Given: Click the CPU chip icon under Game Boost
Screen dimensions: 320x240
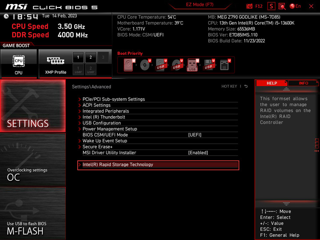Looking at the screenshot, I should tap(18, 61).
